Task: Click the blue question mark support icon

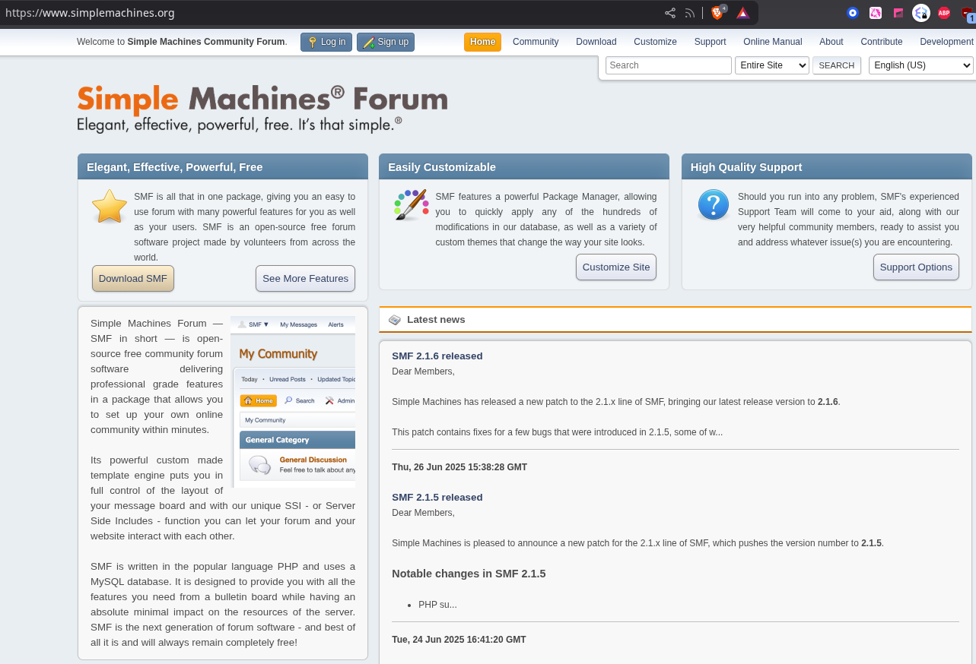Action: click(x=714, y=205)
